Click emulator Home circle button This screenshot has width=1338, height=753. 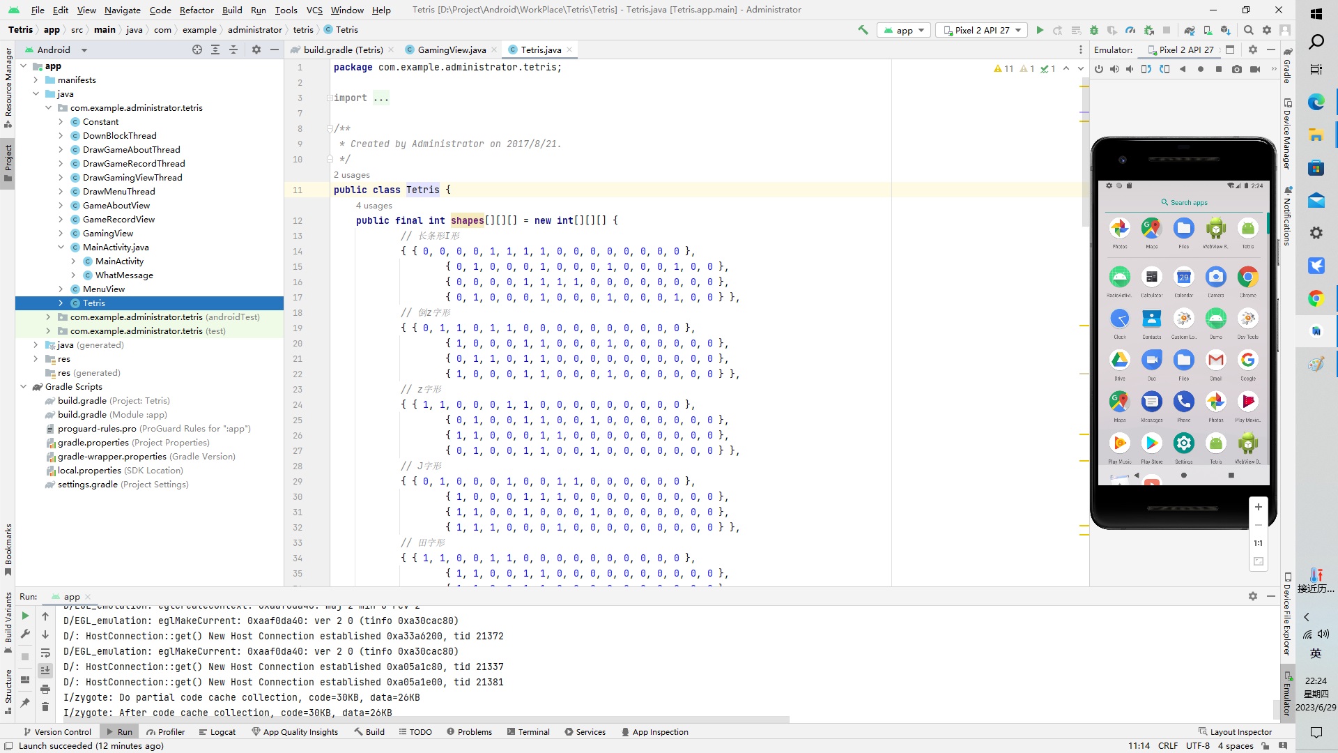[x=1201, y=69]
